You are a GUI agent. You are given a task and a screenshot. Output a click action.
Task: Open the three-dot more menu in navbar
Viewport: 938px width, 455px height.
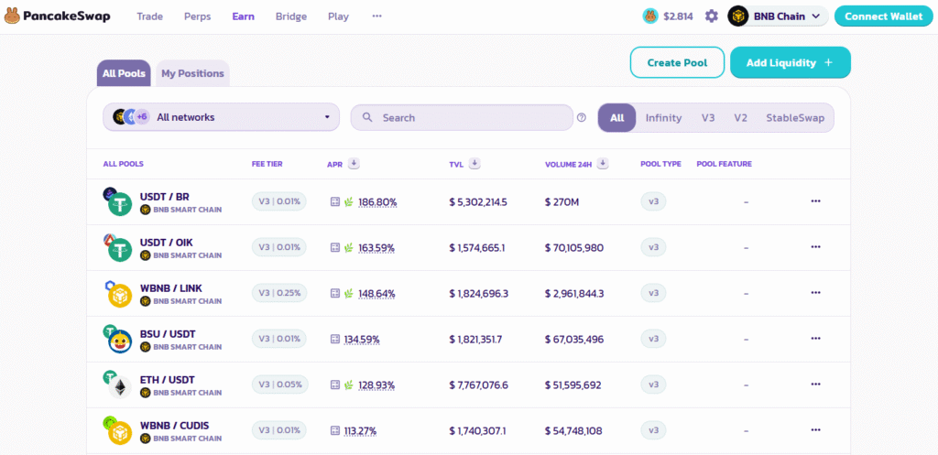click(x=376, y=16)
